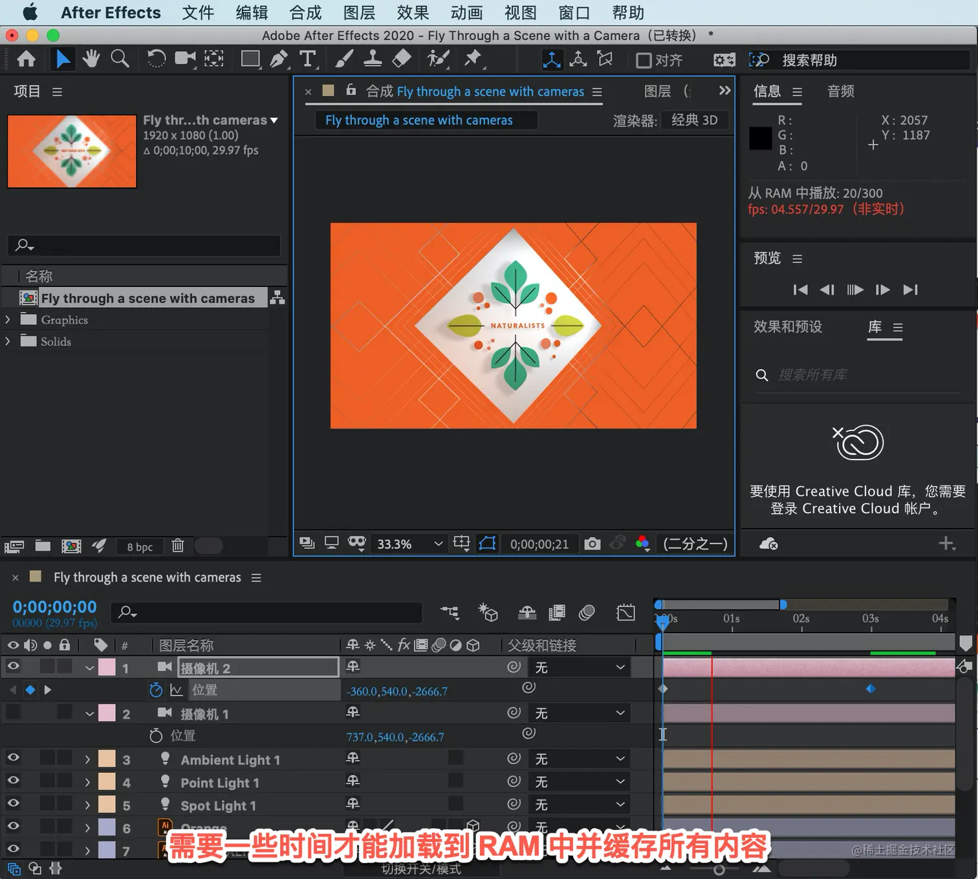Viewport: 978px width, 879px height.
Task: Select the Pan Behind anchor point tool
Action: point(214,59)
